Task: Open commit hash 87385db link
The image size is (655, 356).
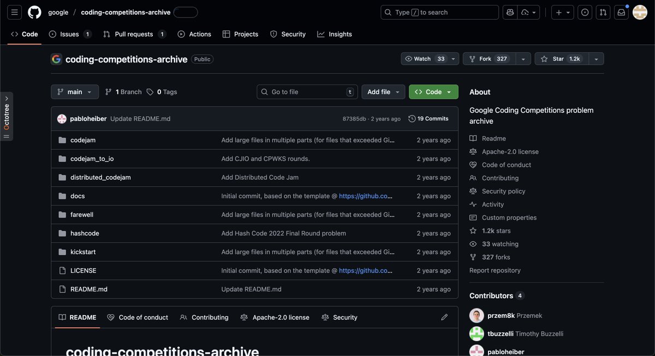Action: (x=354, y=119)
